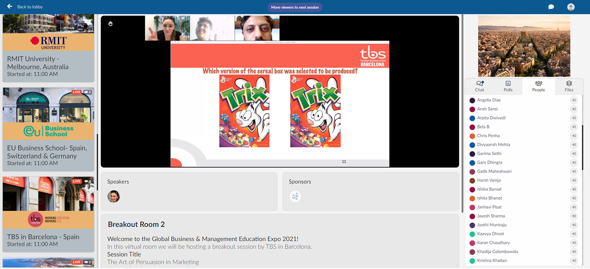Screen dimensions: 590x269
Task: Click the name Angelia Dias in the list
Action: (489, 100)
